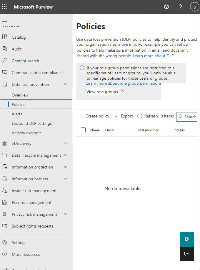Image resolution: width=200 pixels, height=270 pixels.
Task: Click the More resources info icon
Action: point(5,254)
